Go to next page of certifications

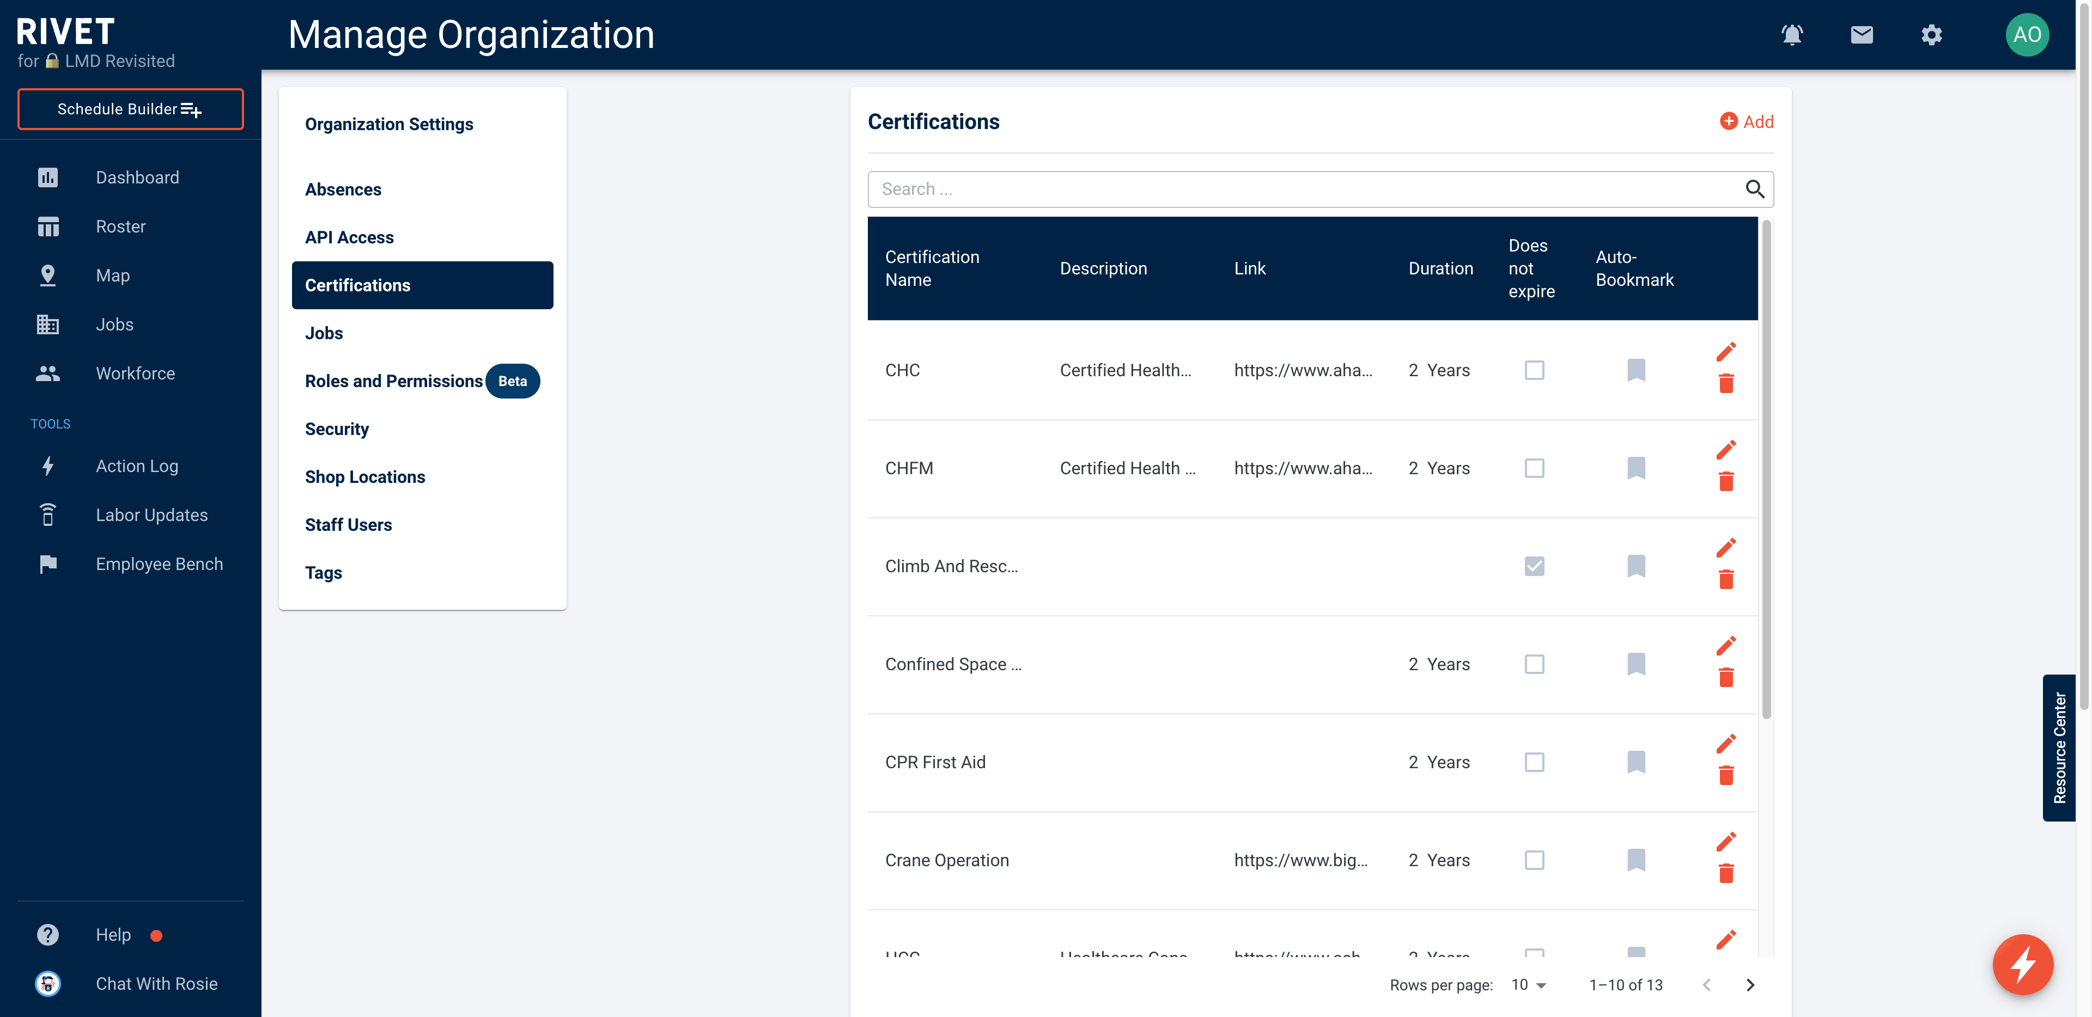click(x=1750, y=984)
